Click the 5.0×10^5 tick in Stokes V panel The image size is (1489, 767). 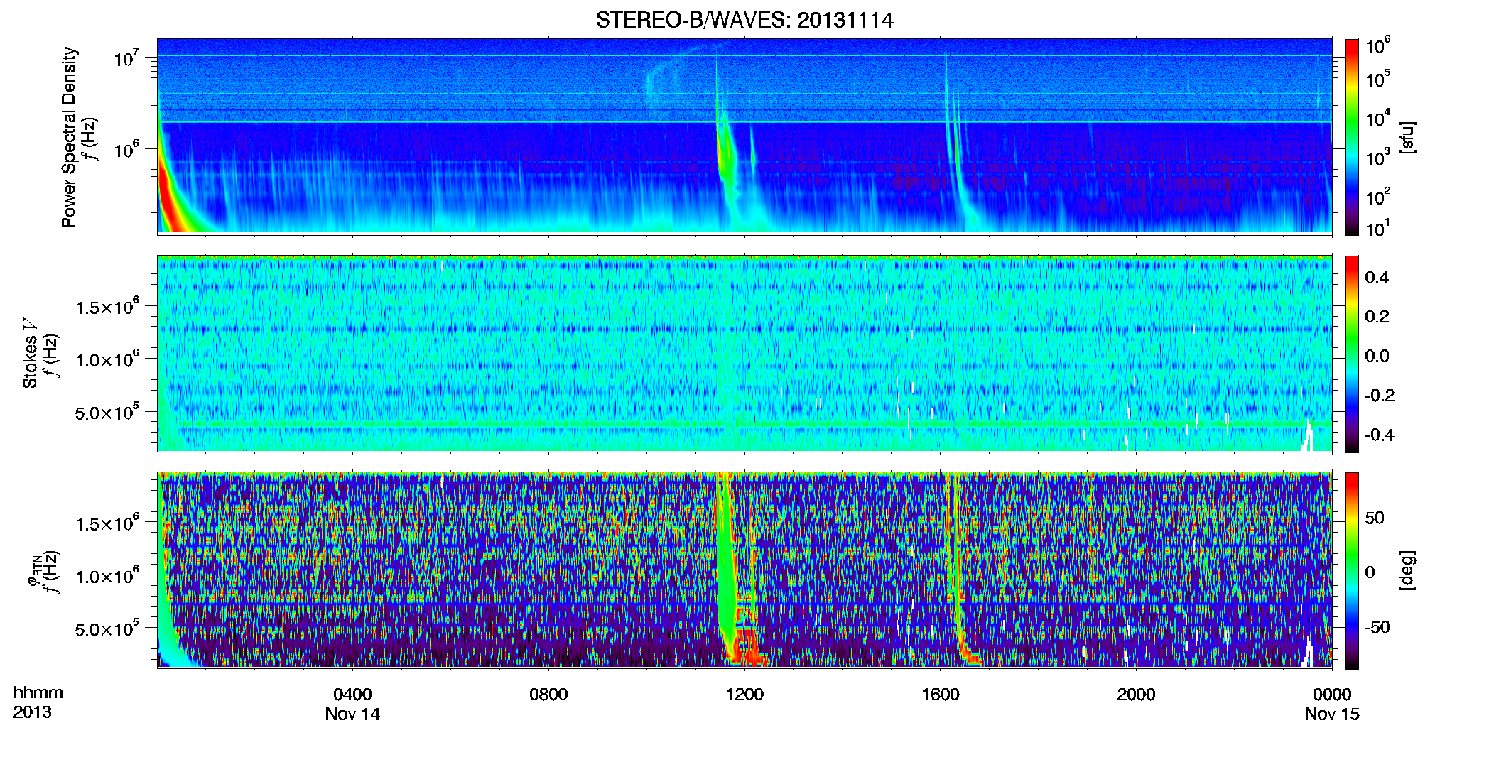tap(107, 412)
